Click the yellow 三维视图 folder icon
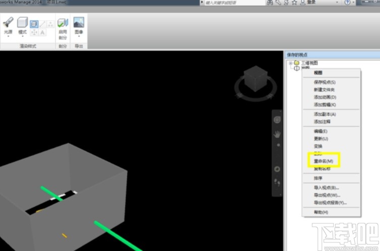The image size is (380, 251). [x=297, y=63]
